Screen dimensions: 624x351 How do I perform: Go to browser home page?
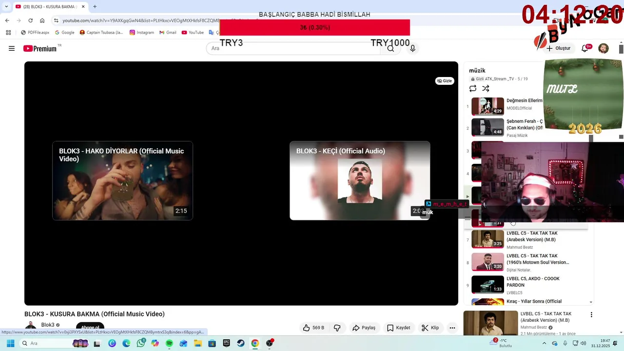pyautogui.click(x=42, y=20)
